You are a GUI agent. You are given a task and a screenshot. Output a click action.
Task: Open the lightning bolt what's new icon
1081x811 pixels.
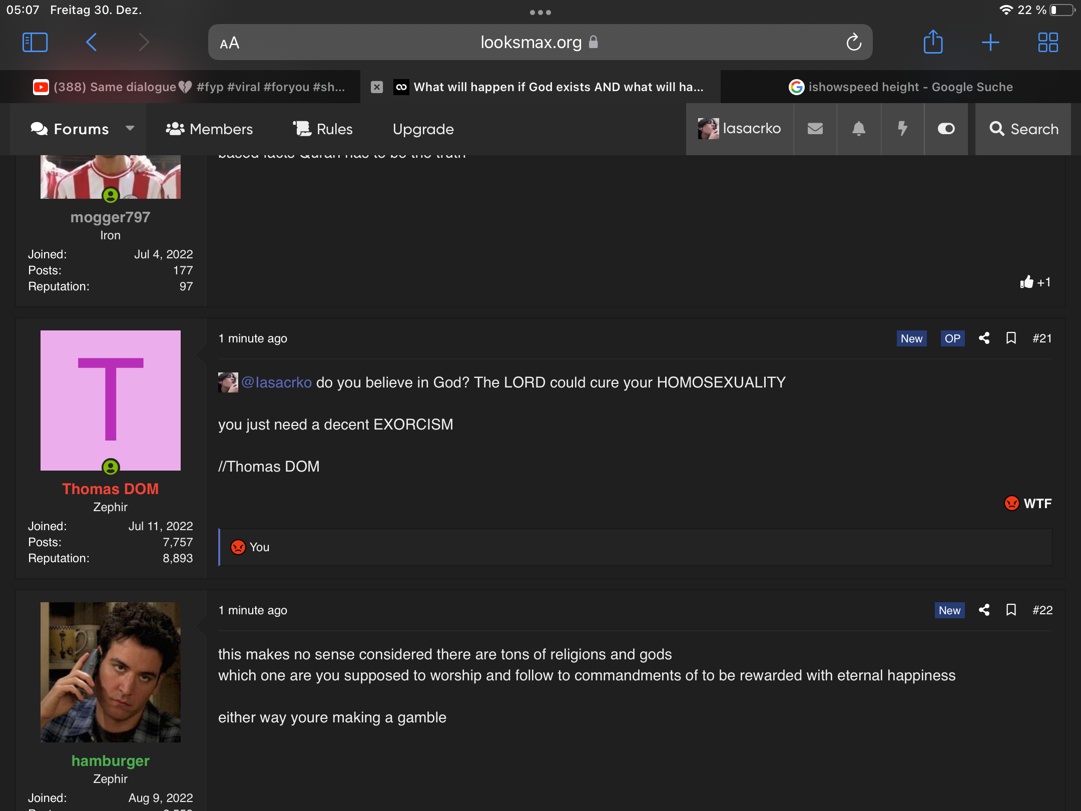(x=902, y=129)
